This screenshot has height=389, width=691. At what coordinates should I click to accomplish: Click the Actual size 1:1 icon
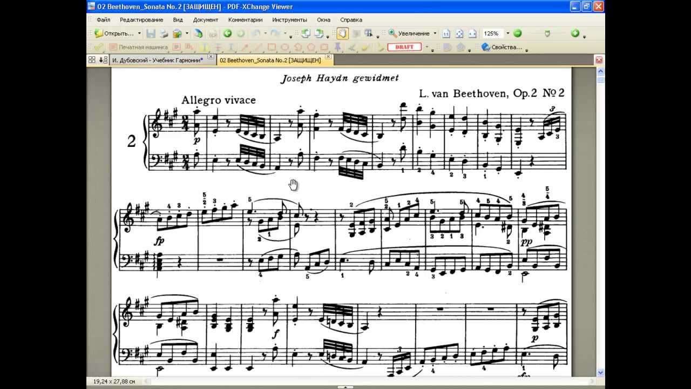pyautogui.click(x=446, y=33)
